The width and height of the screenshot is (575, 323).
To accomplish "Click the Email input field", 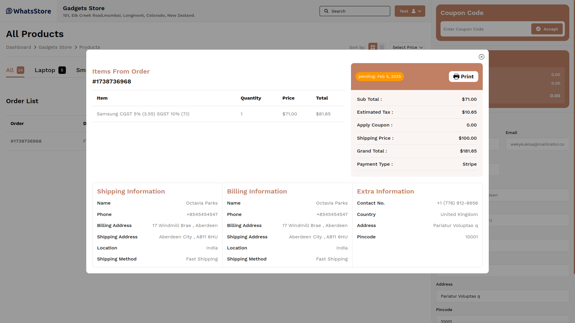I will point(537,144).
